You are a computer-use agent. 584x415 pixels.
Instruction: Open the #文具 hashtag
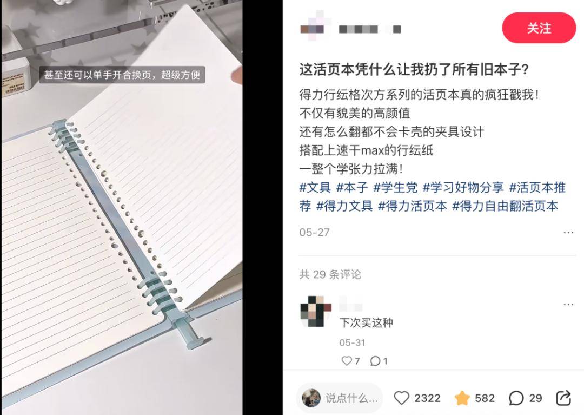(x=315, y=187)
